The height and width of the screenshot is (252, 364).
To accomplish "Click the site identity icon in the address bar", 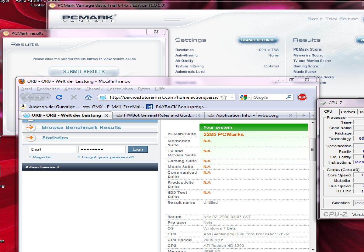I will pos(103,97).
